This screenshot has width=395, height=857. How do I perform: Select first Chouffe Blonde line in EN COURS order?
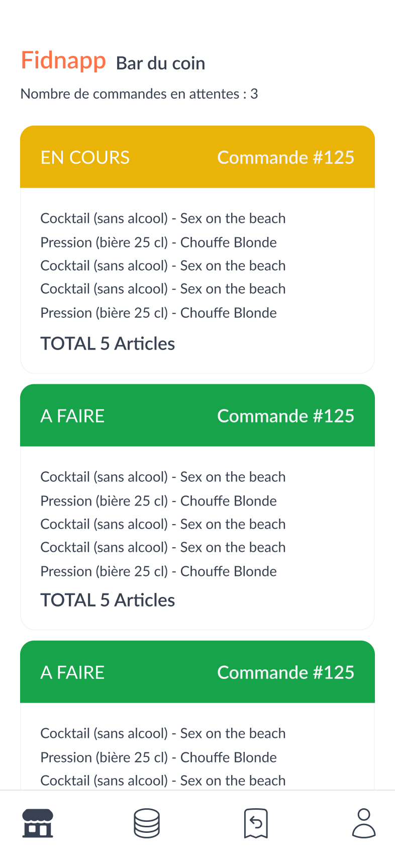coord(158,242)
